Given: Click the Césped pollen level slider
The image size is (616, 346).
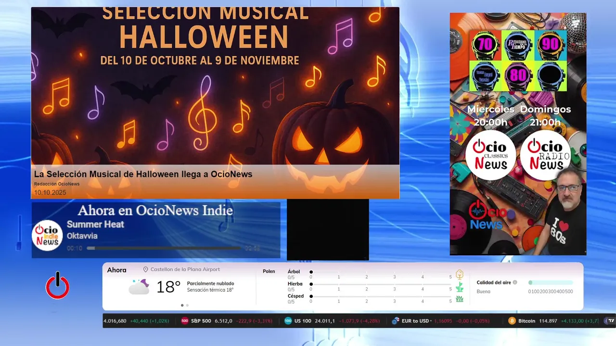Looking at the screenshot, I should (x=381, y=297).
